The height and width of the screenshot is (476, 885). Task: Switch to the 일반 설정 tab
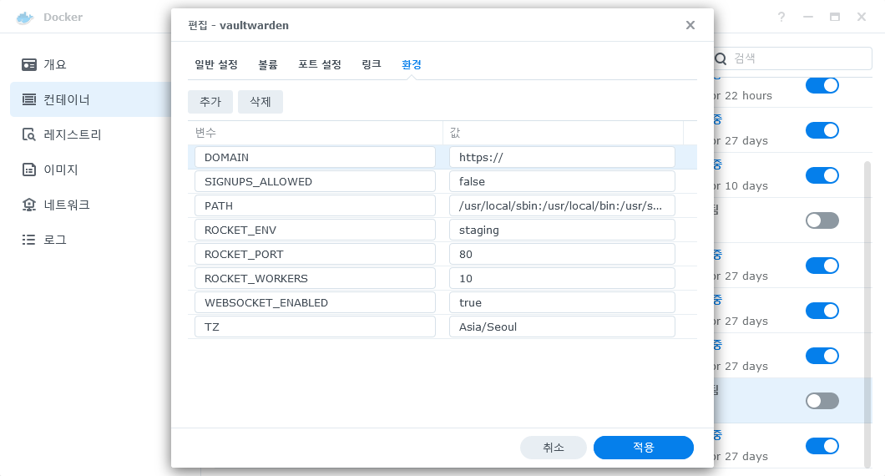[216, 64]
